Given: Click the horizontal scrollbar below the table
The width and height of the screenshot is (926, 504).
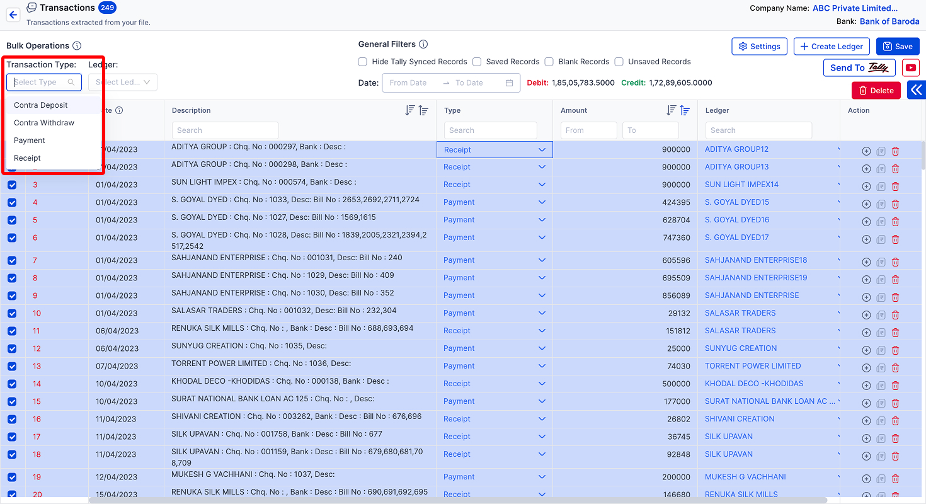Looking at the screenshot, I should (457, 500).
